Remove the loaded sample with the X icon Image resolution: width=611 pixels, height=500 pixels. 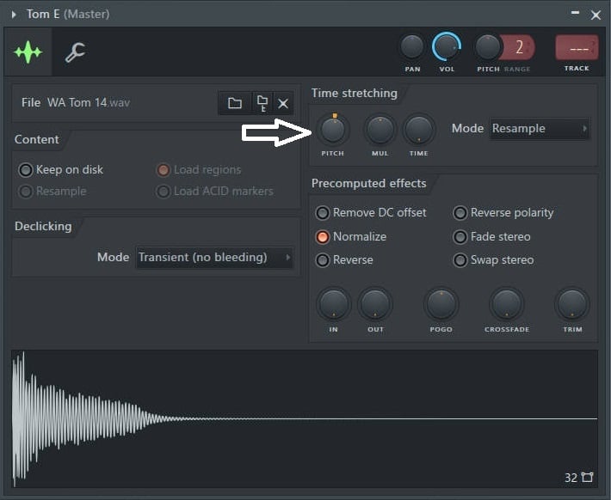[283, 103]
